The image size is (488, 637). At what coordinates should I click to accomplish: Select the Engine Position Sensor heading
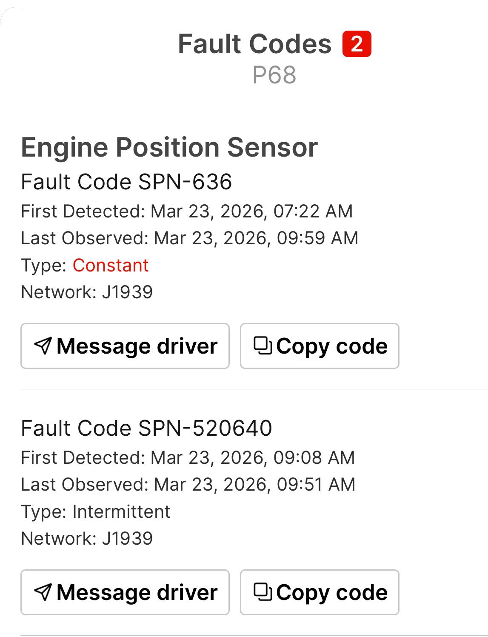[x=169, y=147]
